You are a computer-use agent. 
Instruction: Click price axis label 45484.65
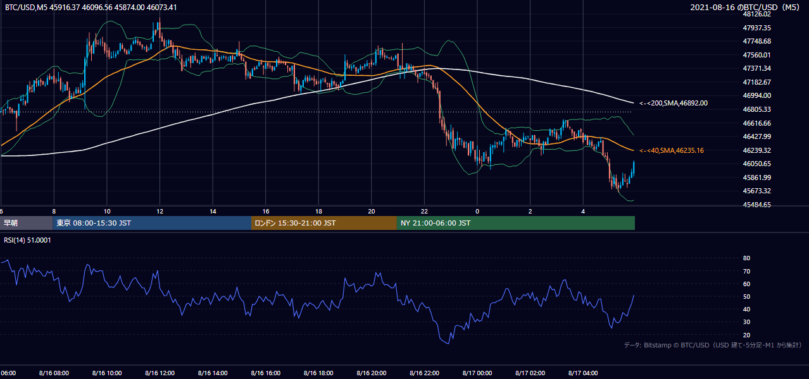click(x=756, y=205)
